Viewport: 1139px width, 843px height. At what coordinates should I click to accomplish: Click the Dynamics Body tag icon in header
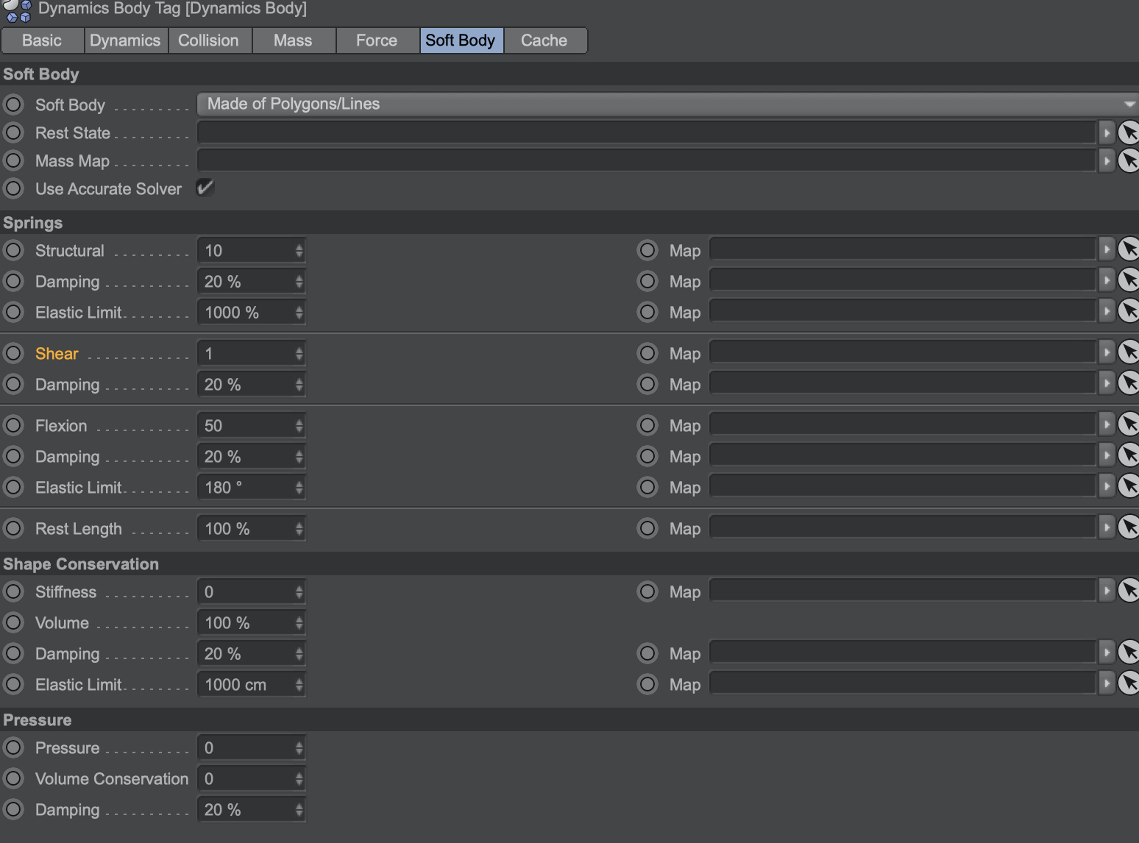click(18, 10)
